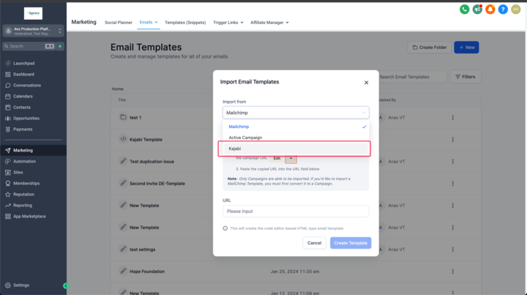Screen dimensions: 527x295
Task: Close the Import Email Templates dialog
Action: [x=367, y=83]
